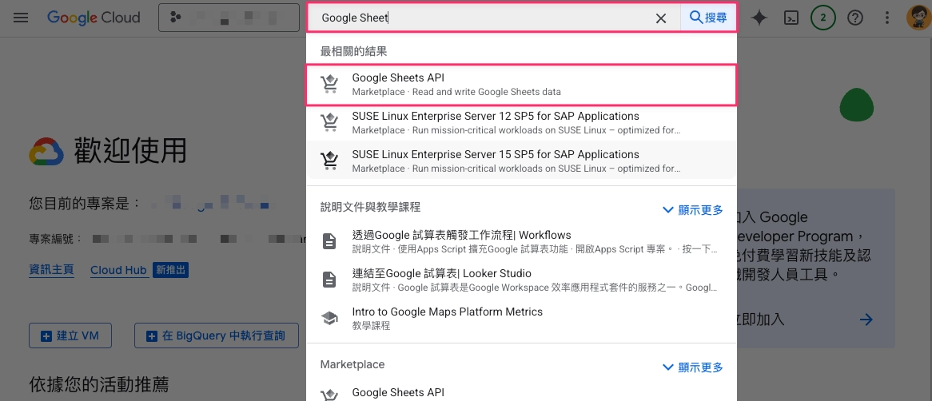Open the project selector box
This screenshot has width=932, height=401.
pyautogui.click(x=229, y=18)
